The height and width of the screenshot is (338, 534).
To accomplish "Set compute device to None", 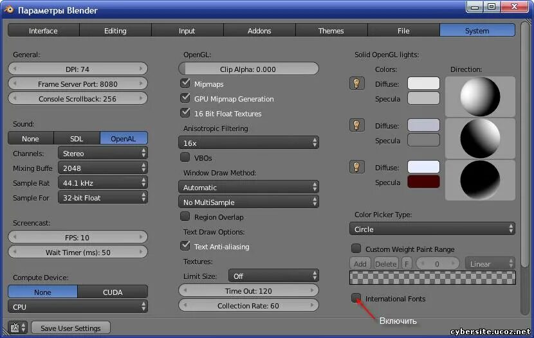I will coord(42,292).
